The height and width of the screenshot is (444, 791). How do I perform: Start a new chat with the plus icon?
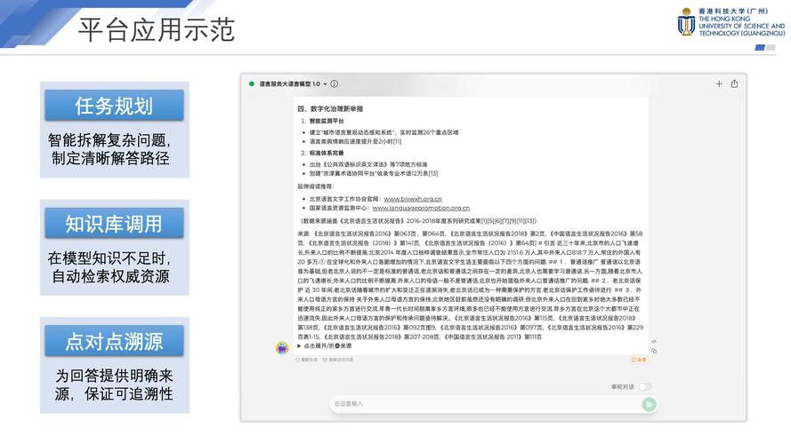[x=719, y=84]
